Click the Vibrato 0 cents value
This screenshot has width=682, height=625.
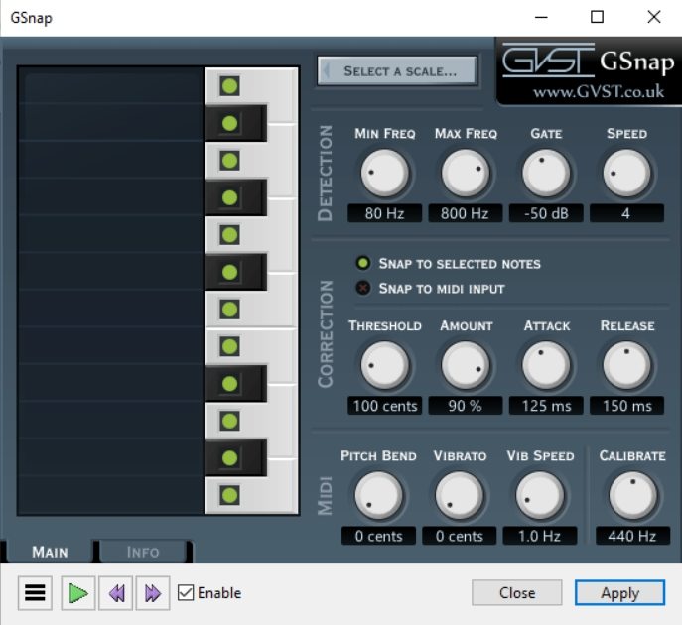point(460,536)
